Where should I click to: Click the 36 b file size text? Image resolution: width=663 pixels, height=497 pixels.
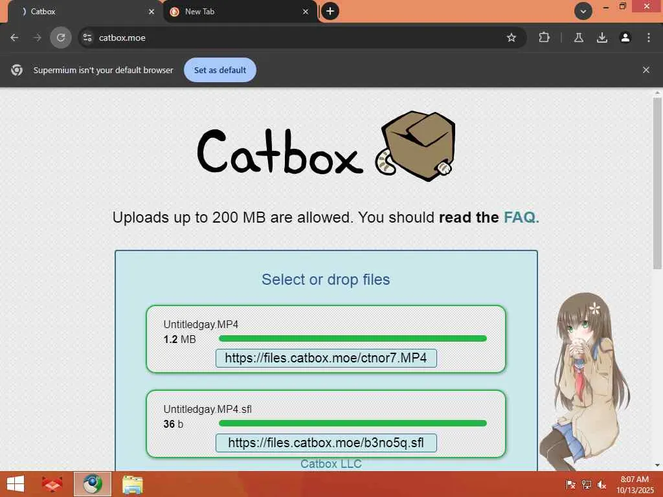[x=174, y=424]
